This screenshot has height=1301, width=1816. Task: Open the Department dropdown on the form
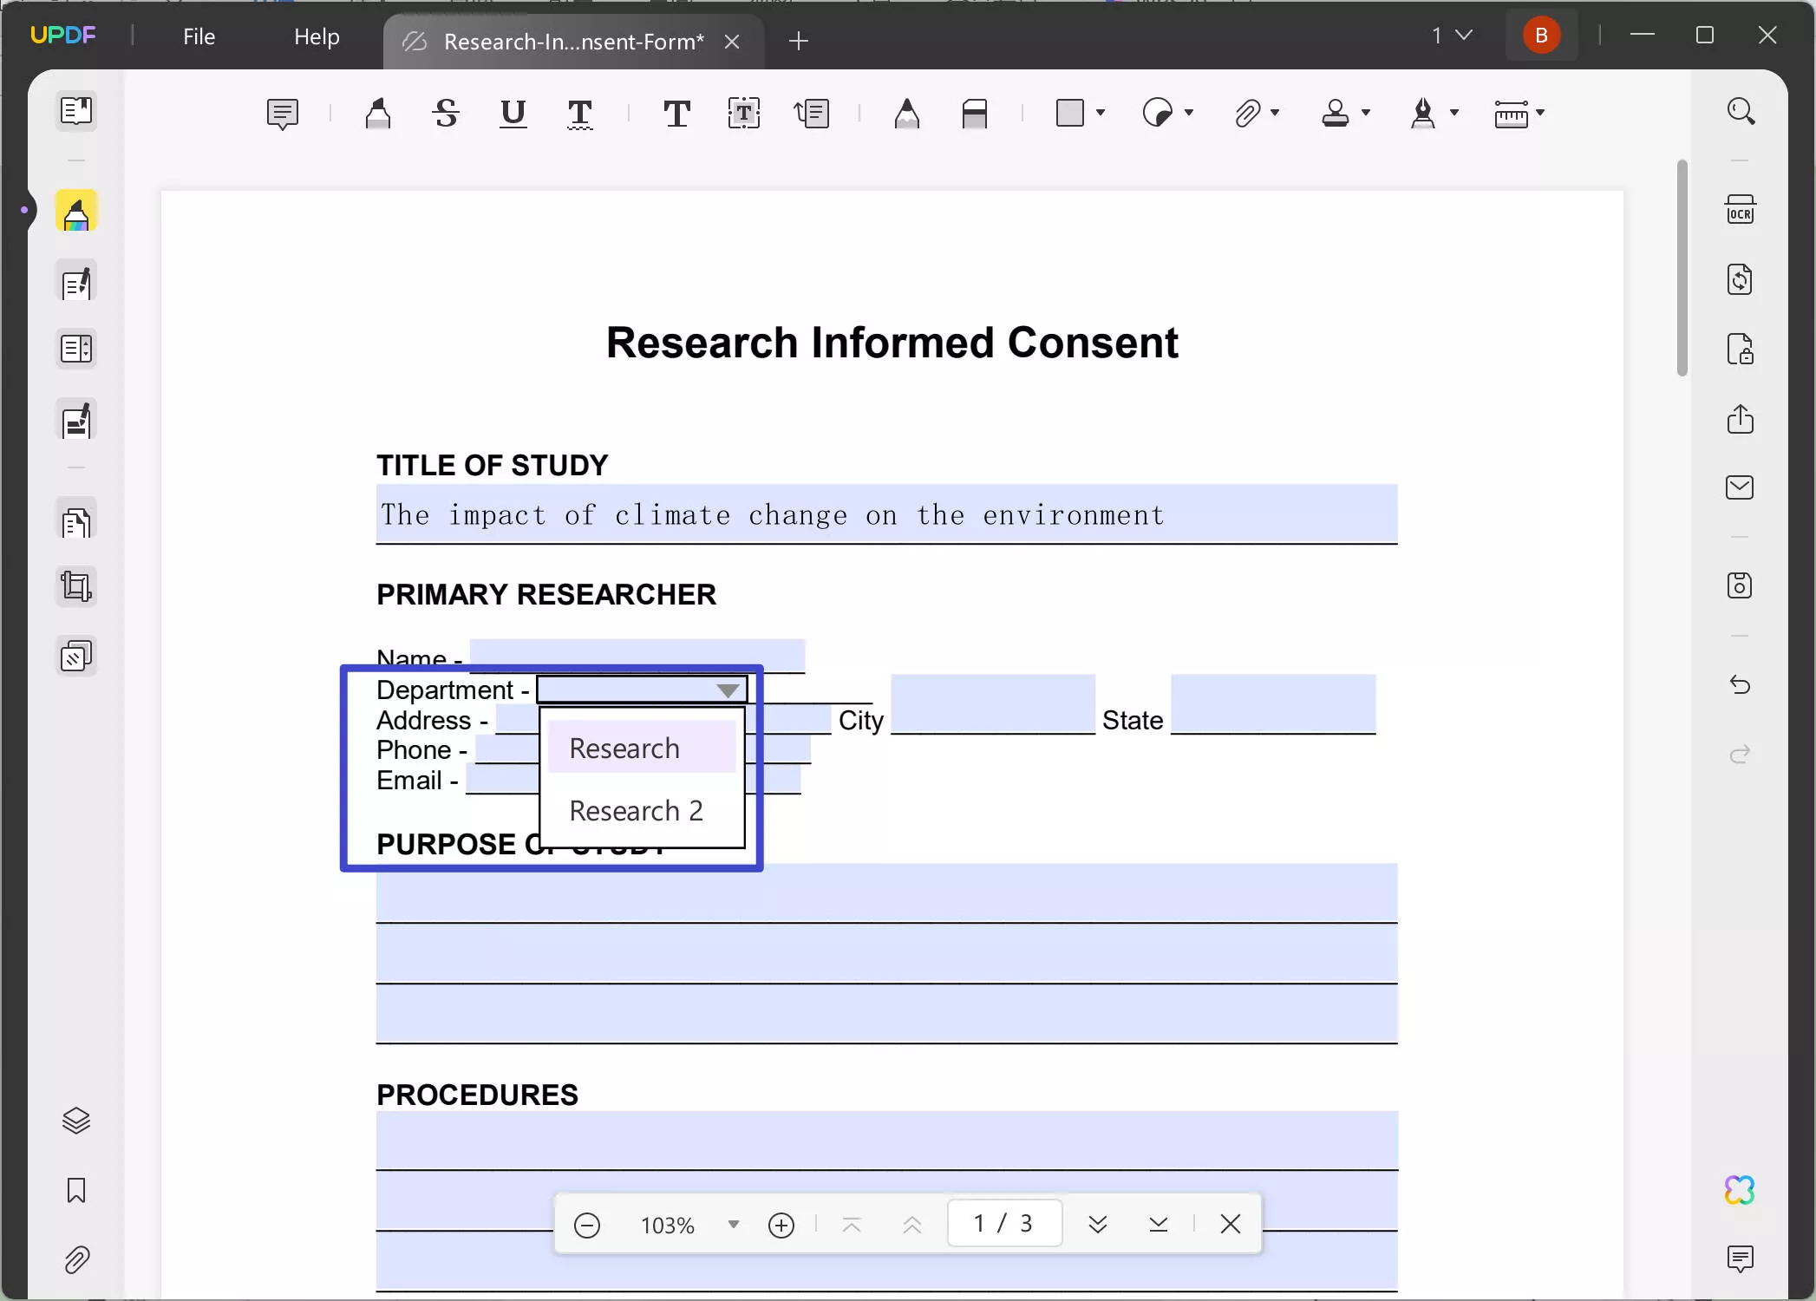point(727,689)
